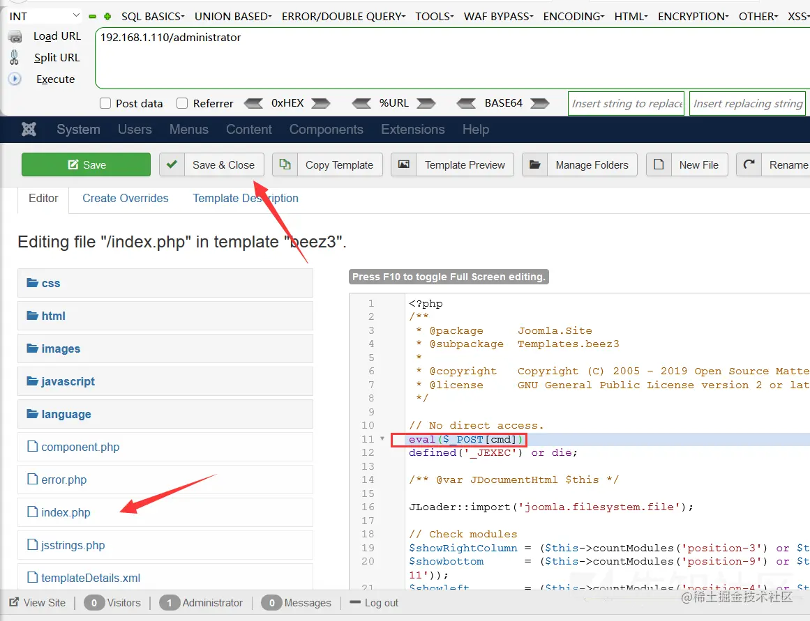Click the Log out link
The image size is (810, 621).
pos(374,602)
